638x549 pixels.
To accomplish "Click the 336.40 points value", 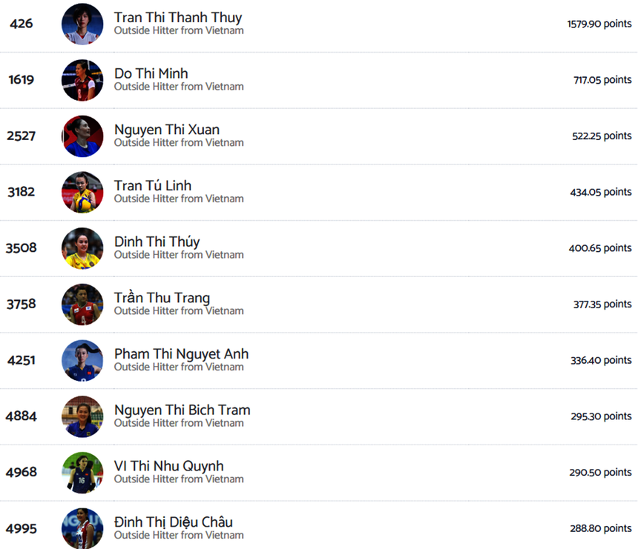I will point(601,360).
